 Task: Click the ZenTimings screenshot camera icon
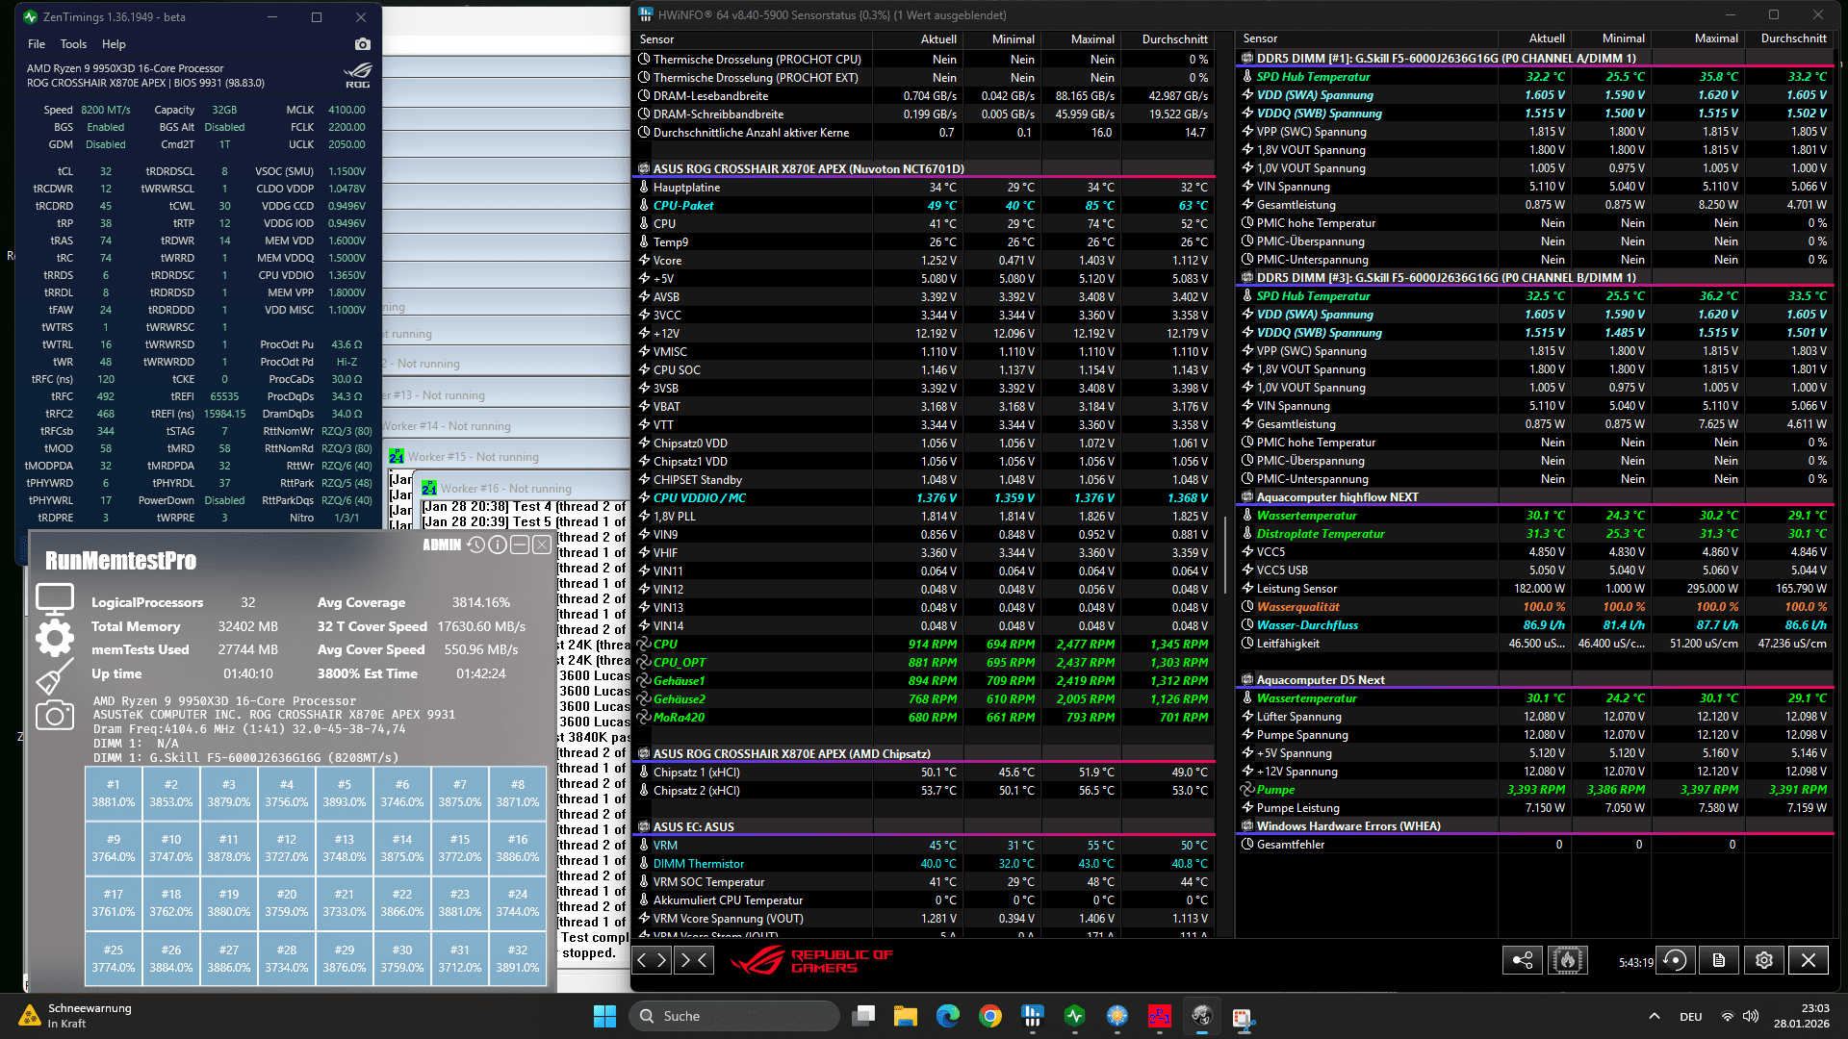[362, 44]
